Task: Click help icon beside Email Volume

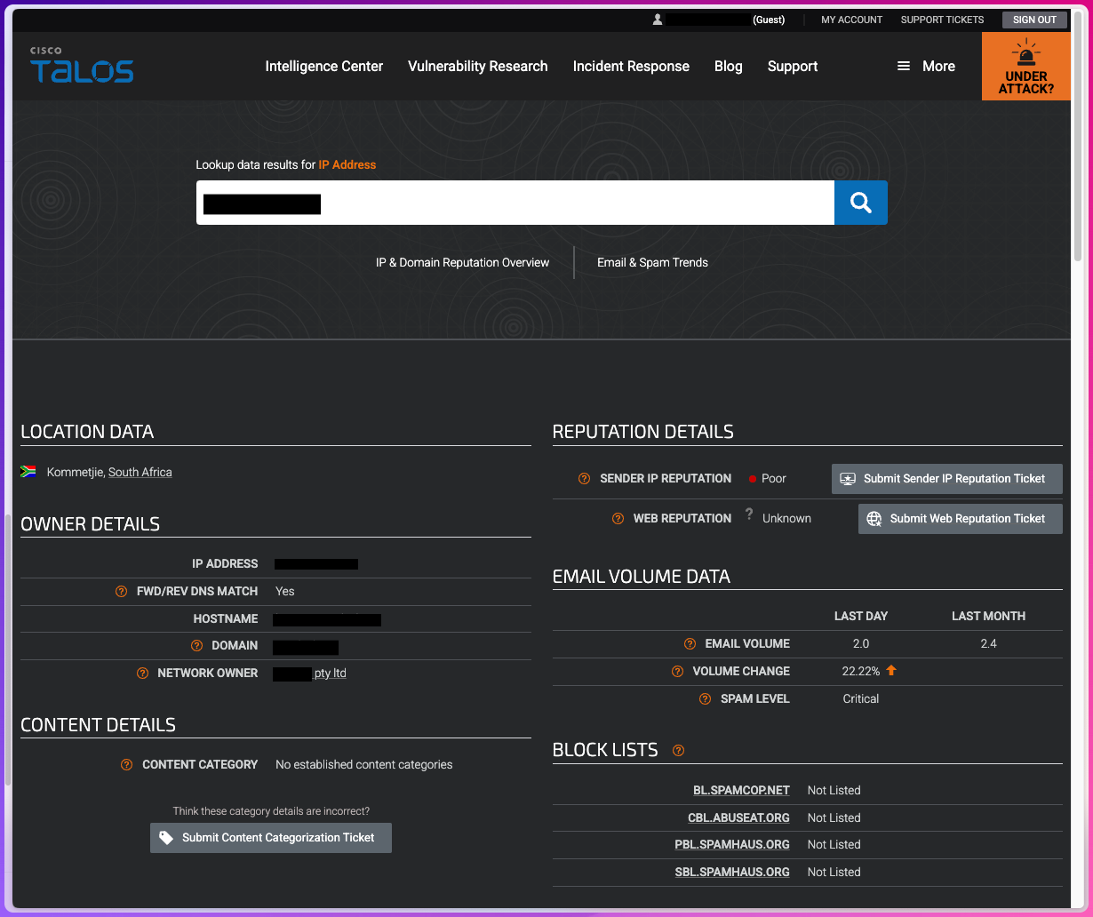Action: 690,643
